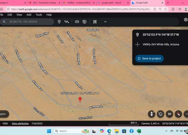The width and height of the screenshot is (188, 135).
Task: Close the Google Earth tab
Action: coord(162,3)
